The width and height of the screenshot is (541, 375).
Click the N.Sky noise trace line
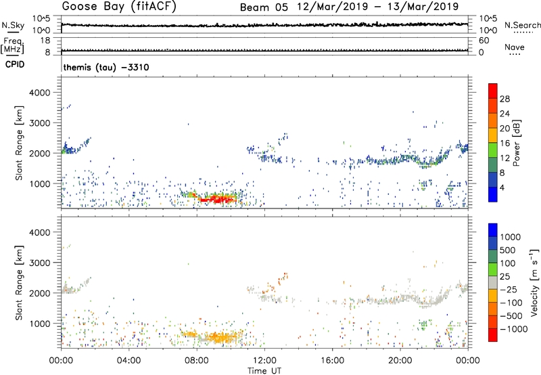click(264, 25)
